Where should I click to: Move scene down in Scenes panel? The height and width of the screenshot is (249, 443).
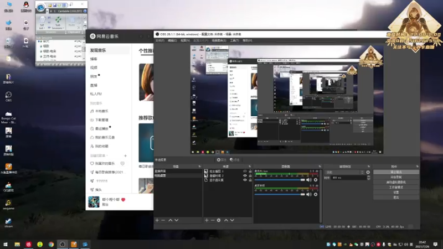coord(176,220)
